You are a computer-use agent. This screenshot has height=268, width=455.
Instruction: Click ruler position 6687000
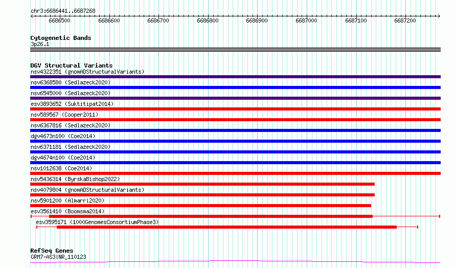[306, 20]
